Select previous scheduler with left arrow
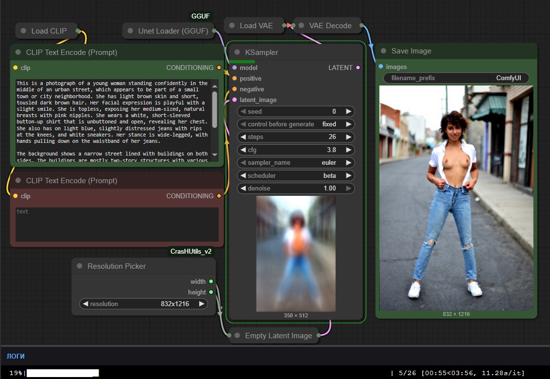The height and width of the screenshot is (379, 550). pyautogui.click(x=243, y=175)
